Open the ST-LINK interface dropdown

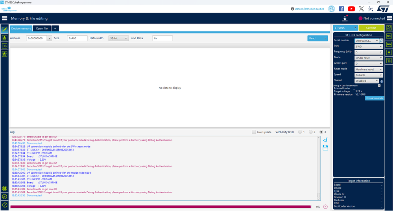tap(345, 28)
